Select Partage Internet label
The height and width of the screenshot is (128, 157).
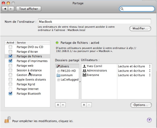[28, 89]
